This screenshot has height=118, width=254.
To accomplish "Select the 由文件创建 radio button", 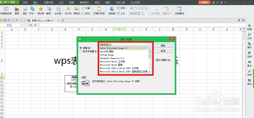I will tap(81, 51).
